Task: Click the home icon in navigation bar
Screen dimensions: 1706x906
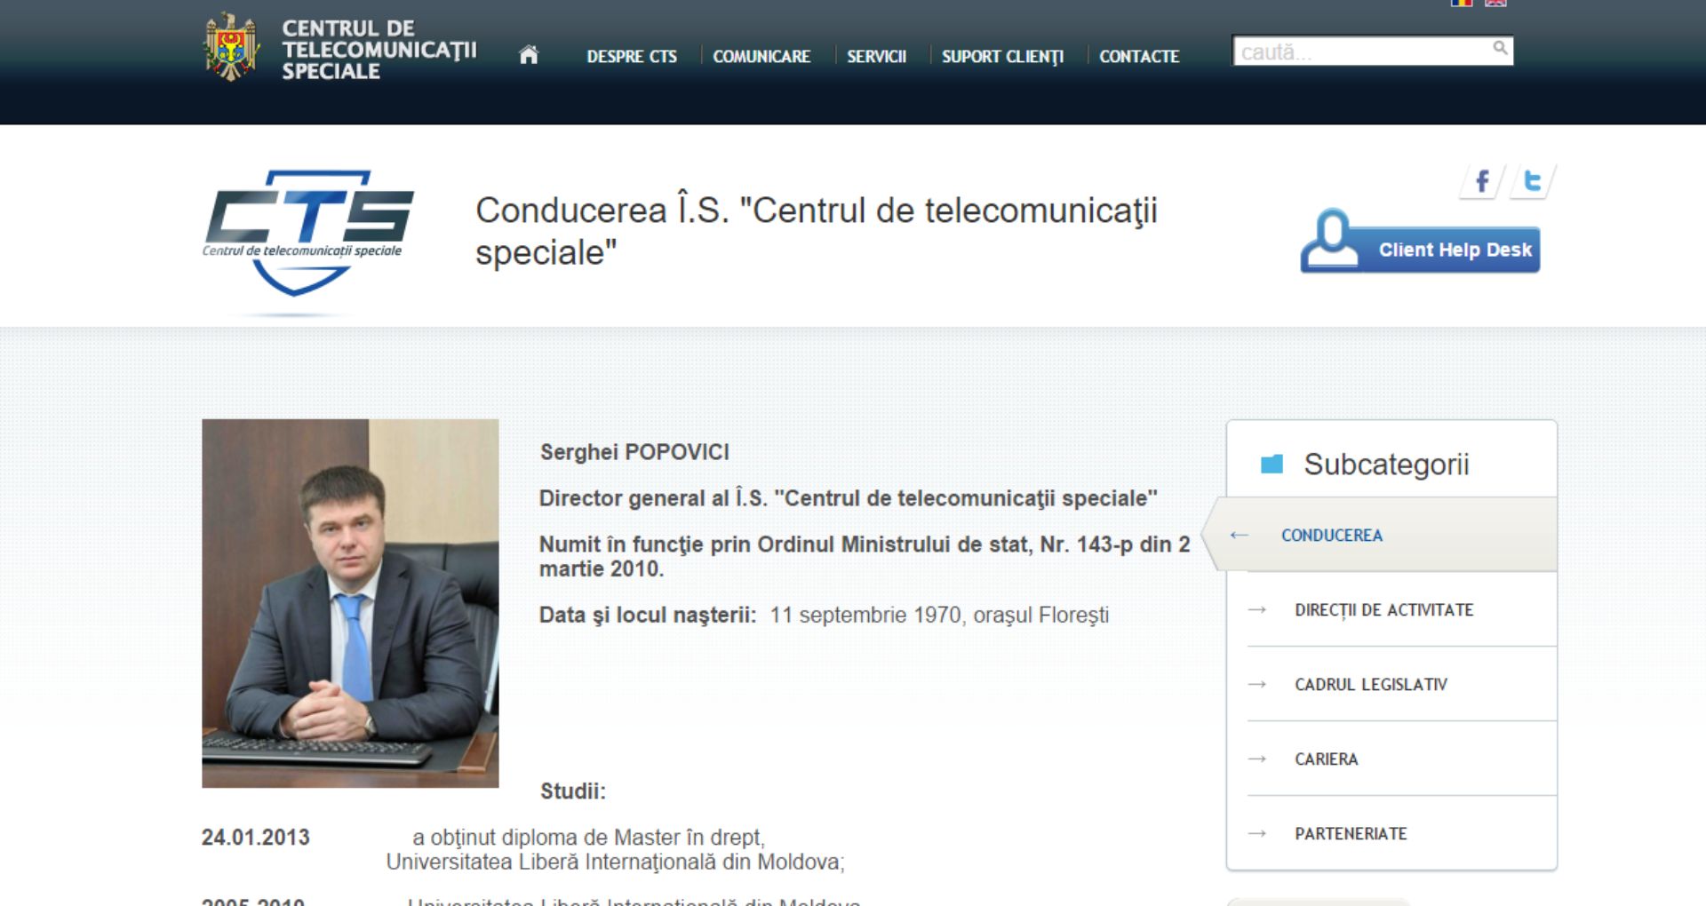Action: click(x=529, y=55)
